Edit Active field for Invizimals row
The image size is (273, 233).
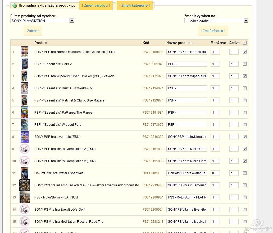[234, 137]
